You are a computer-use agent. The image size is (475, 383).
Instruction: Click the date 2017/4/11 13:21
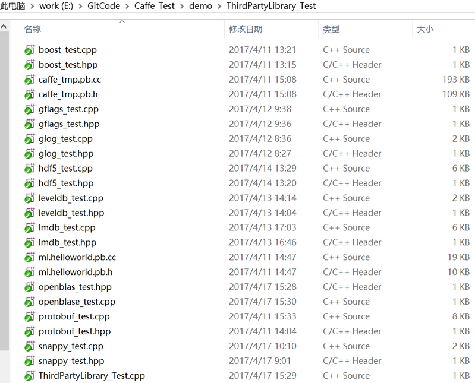click(262, 50)
